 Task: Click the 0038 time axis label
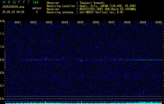[x=127, y=22]
